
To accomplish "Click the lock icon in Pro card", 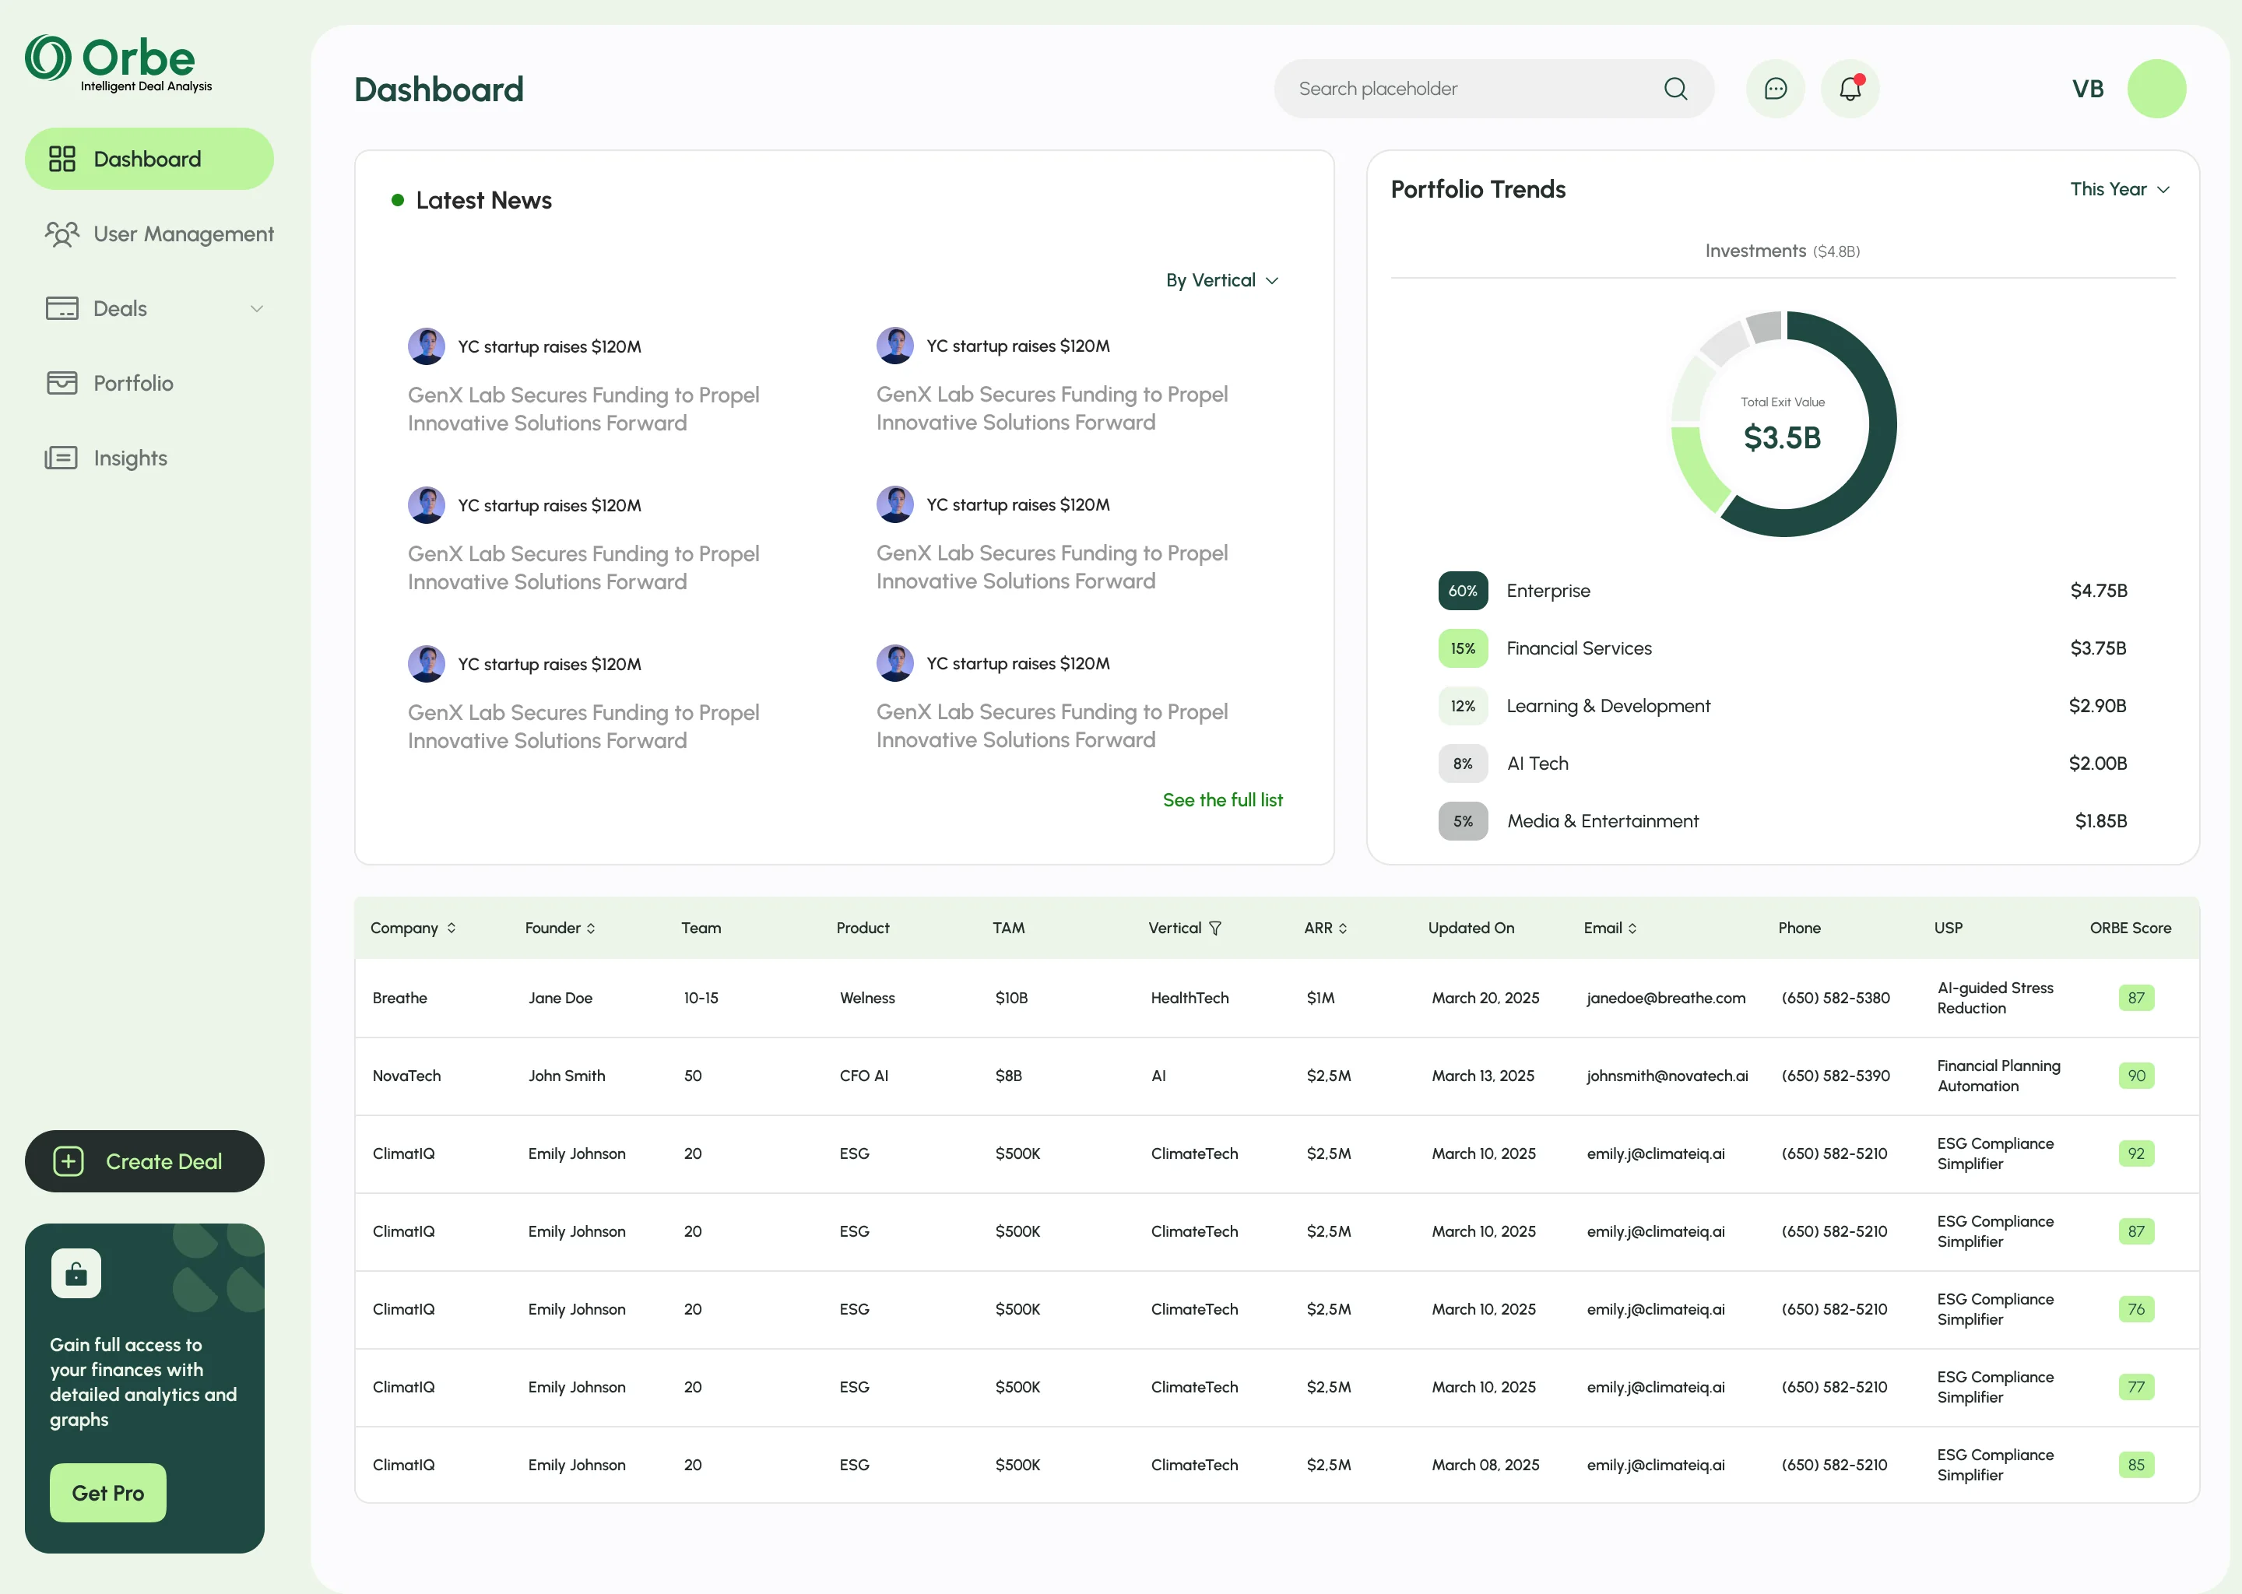I will [x=76, y=1274].
